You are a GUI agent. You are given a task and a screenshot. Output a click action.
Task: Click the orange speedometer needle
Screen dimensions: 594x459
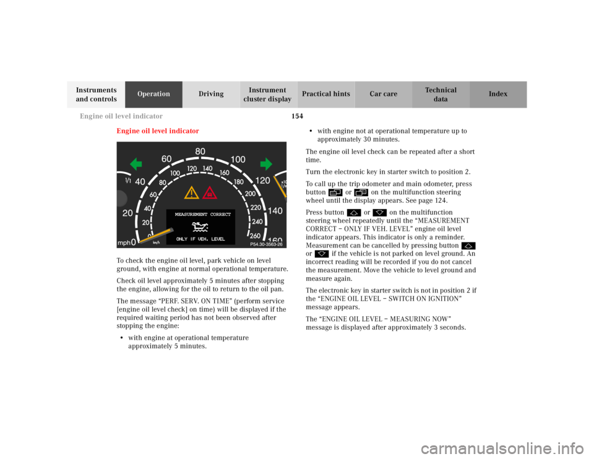click(156, 235)
